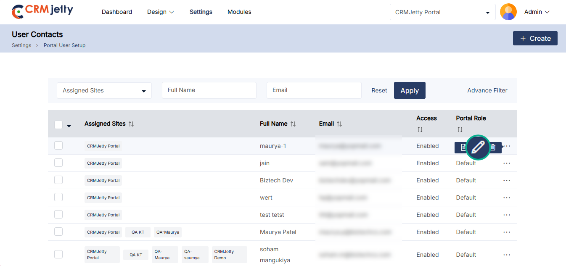566x266 pixels.
Task: Open the Advance Filter link
Action: tap(487, 90)
